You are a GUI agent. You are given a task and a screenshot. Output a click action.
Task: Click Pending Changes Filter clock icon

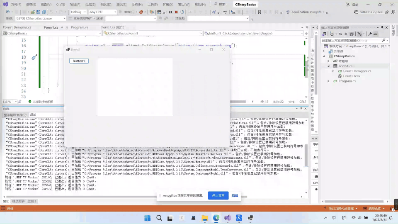tap(332, 34)
